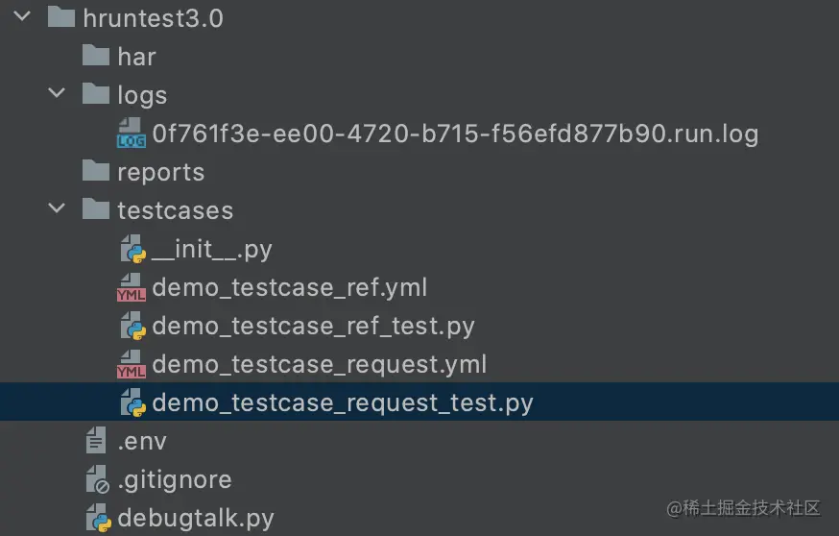Viewport: 839px width, 536px height.
Task: Select the debugtalk.py file name
Action: pos(196,519)
